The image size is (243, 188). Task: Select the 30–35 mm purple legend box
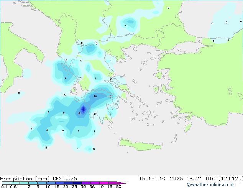tap(86, 183)
